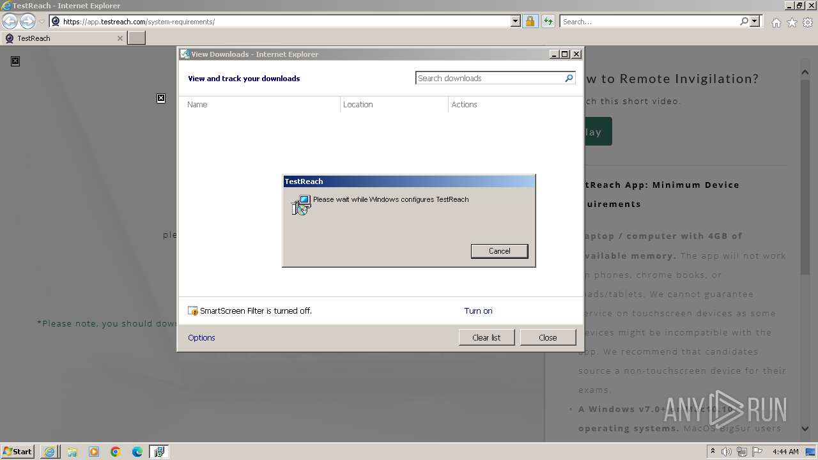The image size is (818, 460).
Task: Click the Show desktop tray icon
Action: (810, 452)
